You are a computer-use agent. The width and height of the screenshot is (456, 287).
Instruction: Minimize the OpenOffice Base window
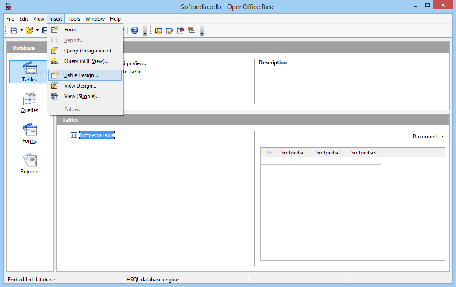(x=416, y=5)
